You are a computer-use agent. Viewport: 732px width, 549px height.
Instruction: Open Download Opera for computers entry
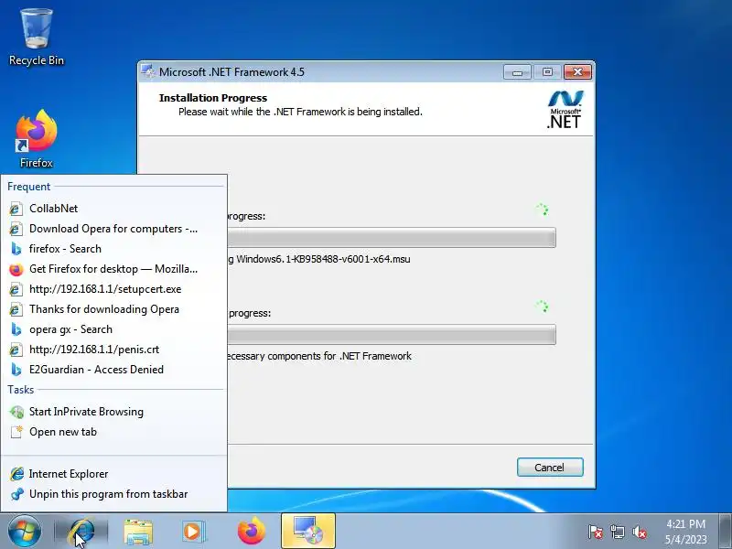click(x=114, y=228)
